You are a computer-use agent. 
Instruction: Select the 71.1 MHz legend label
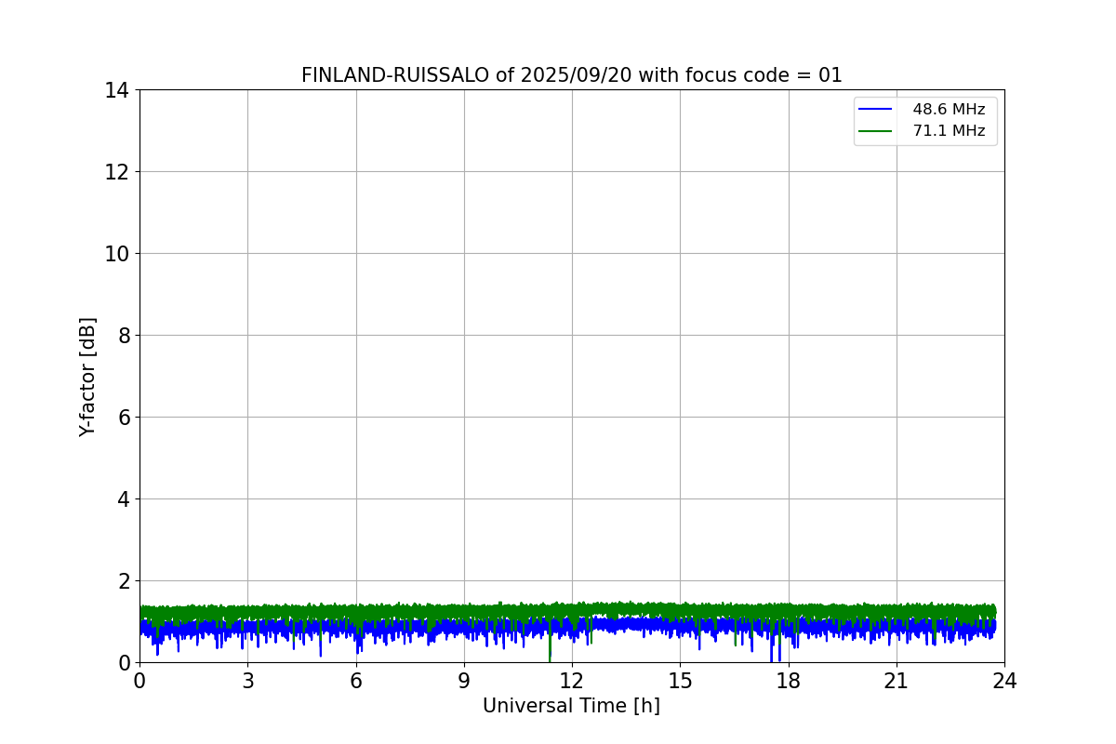tap(949, 131)
